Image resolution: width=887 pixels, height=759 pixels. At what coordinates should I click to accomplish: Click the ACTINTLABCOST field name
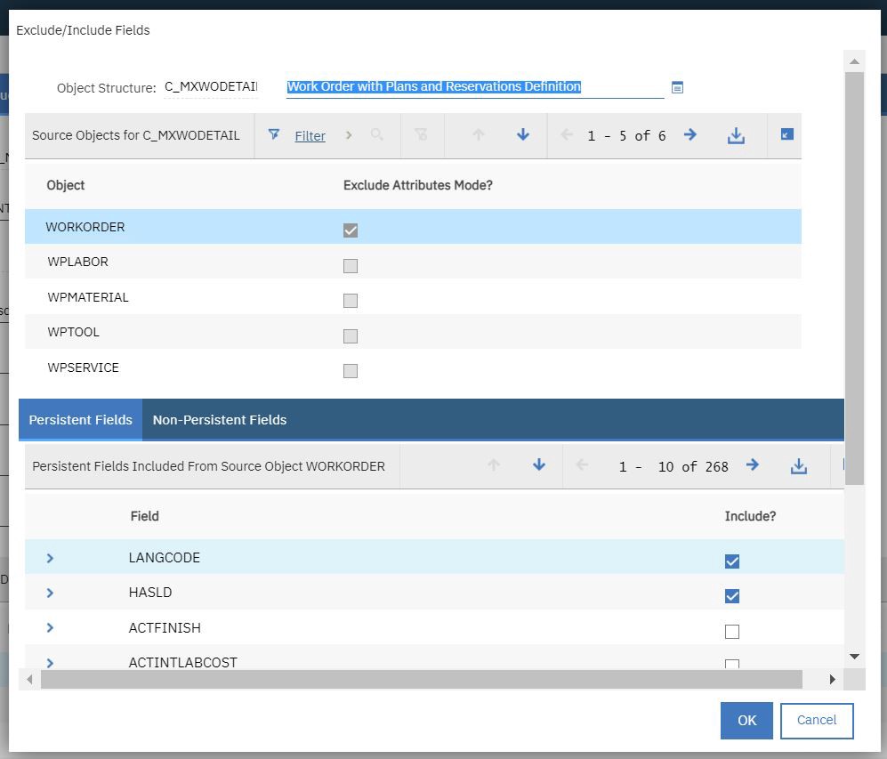[x=182, y=662]
